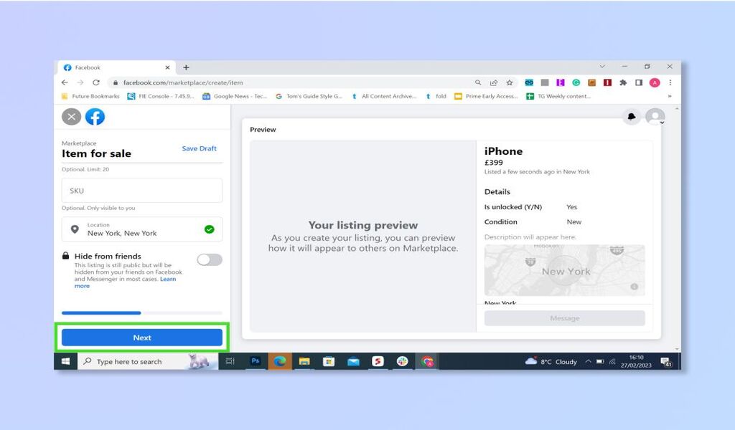The height and width of the screenshot is (430, 735).
Task: Click the blue chain-link extension icon
Action: (x=529, y=82)
